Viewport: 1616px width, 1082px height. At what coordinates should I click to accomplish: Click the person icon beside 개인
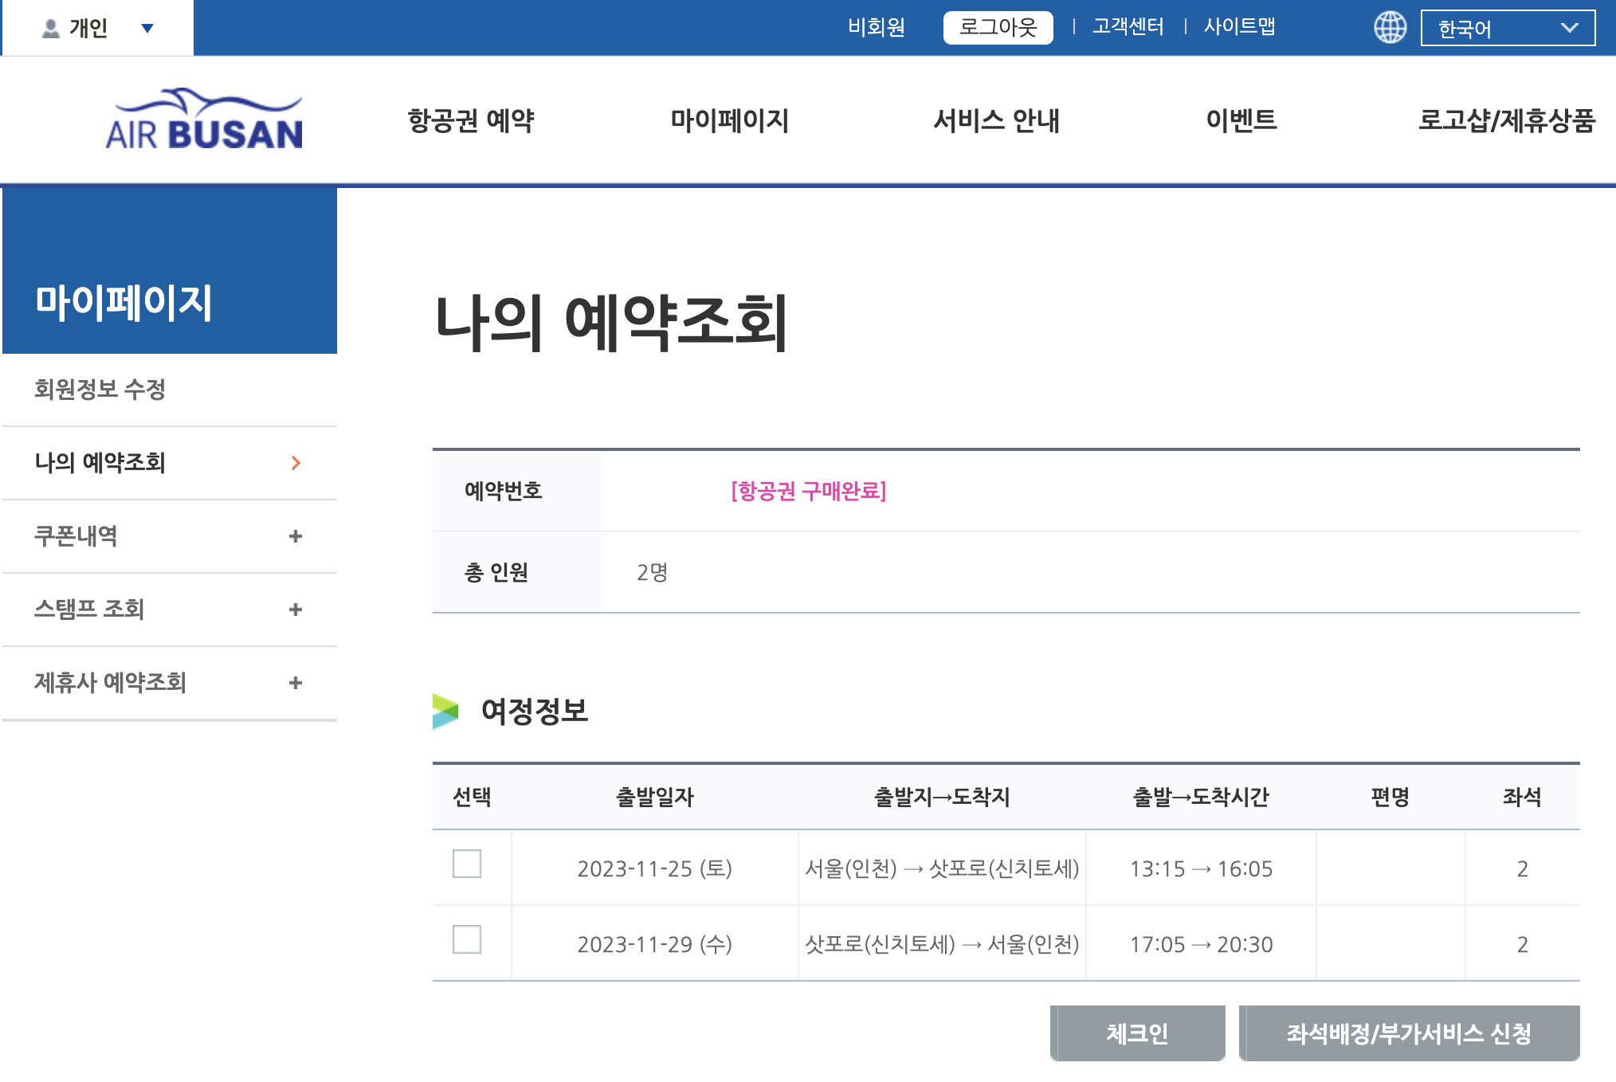point(51,29)
